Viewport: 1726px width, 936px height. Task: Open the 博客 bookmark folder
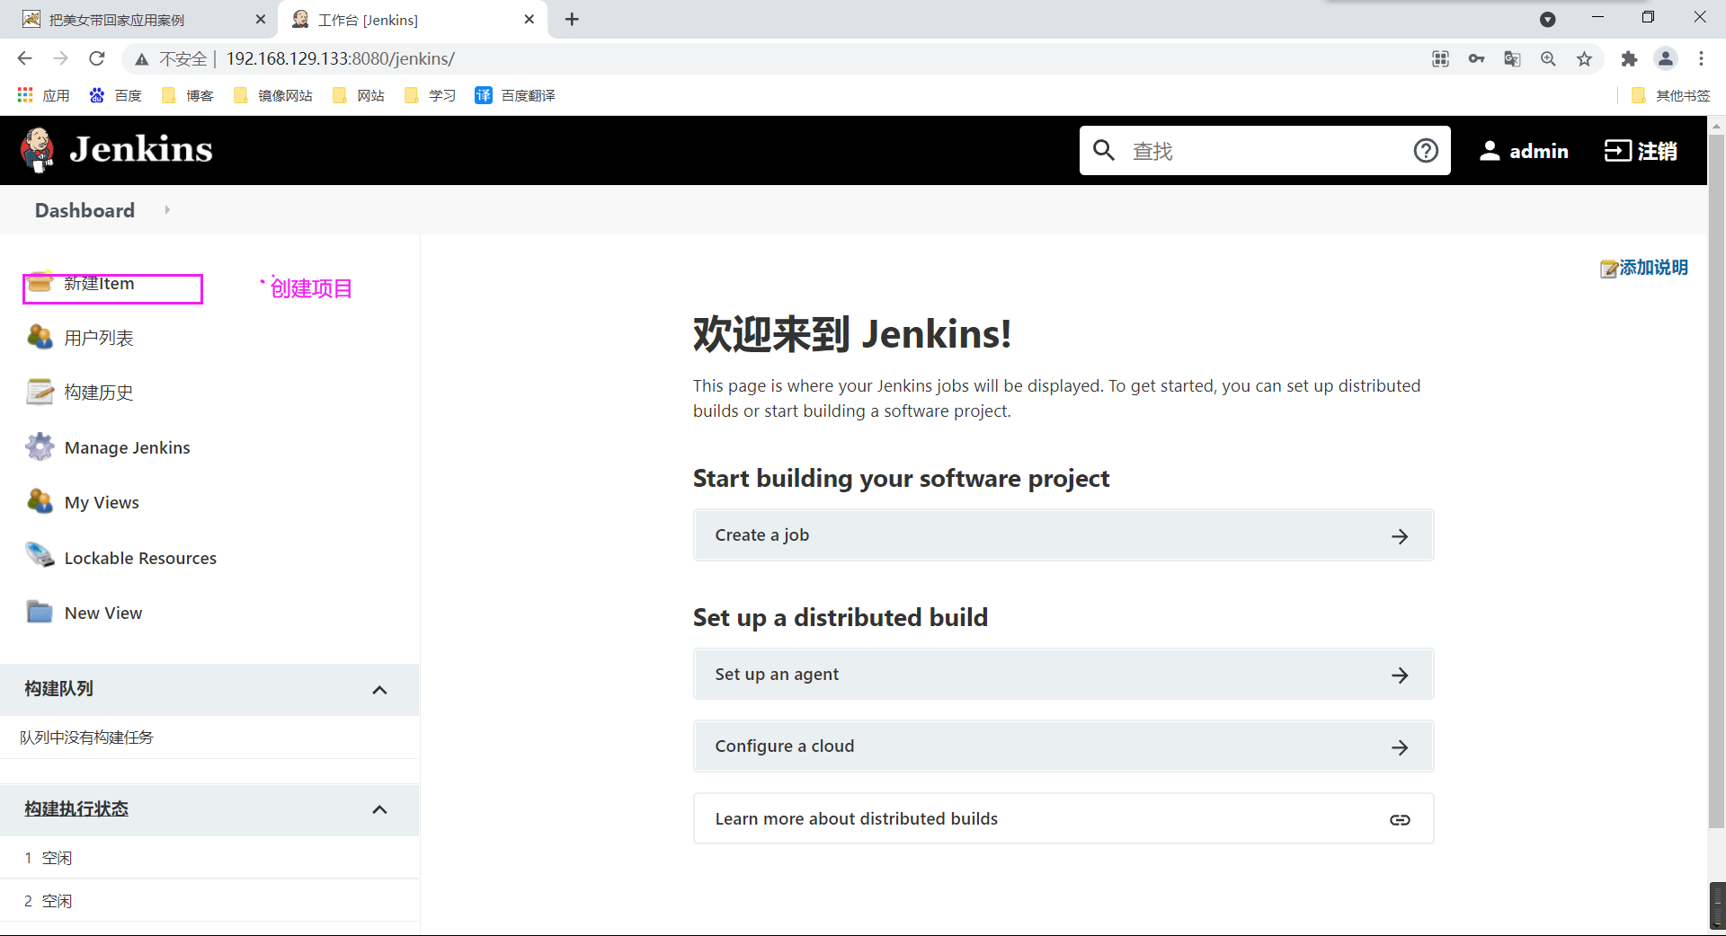tap(188, 95)
